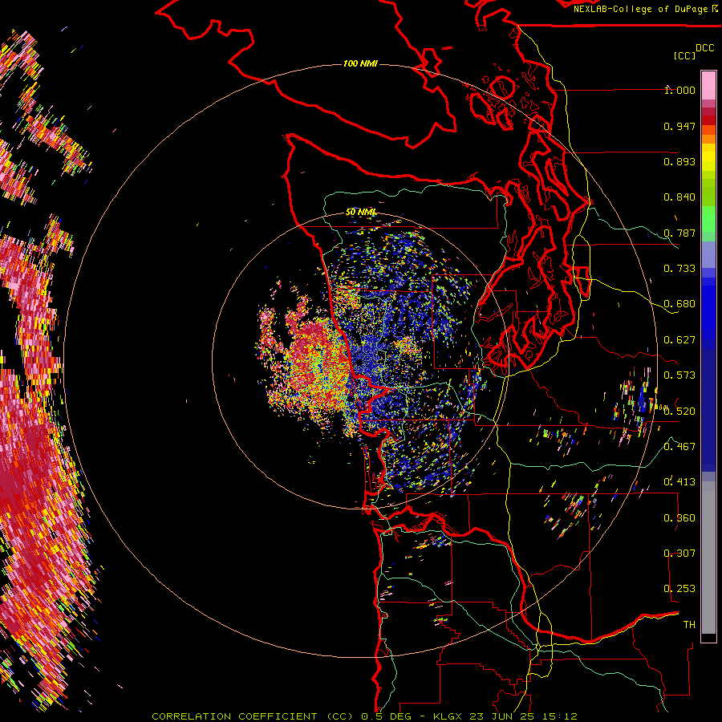Click the TH threshold label on legend
This screenshot has width=722, height=722.
point(689,625)
